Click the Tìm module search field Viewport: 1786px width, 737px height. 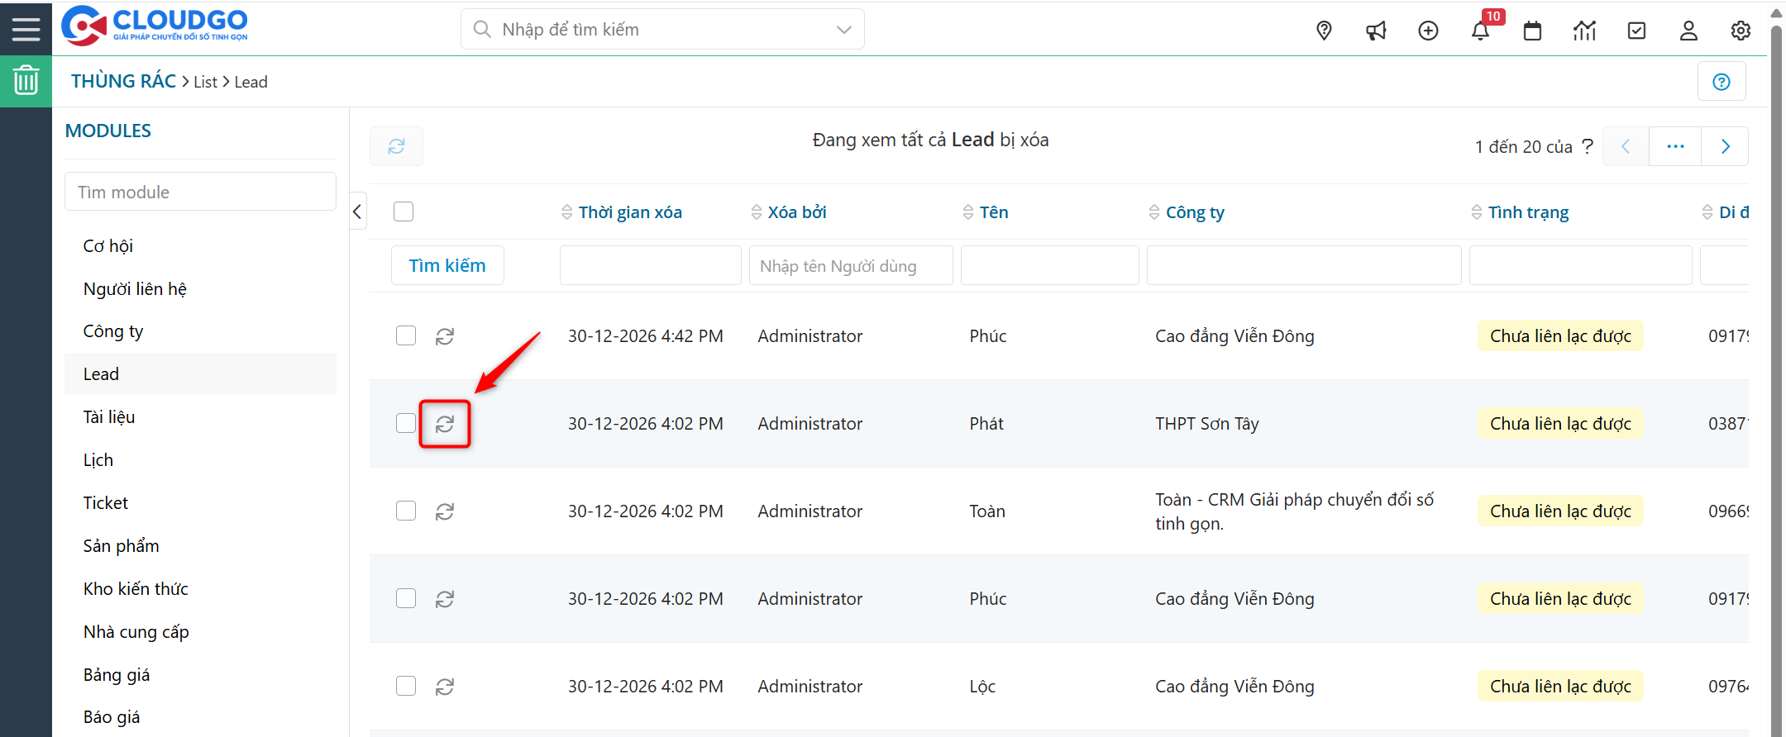[200, 192]
